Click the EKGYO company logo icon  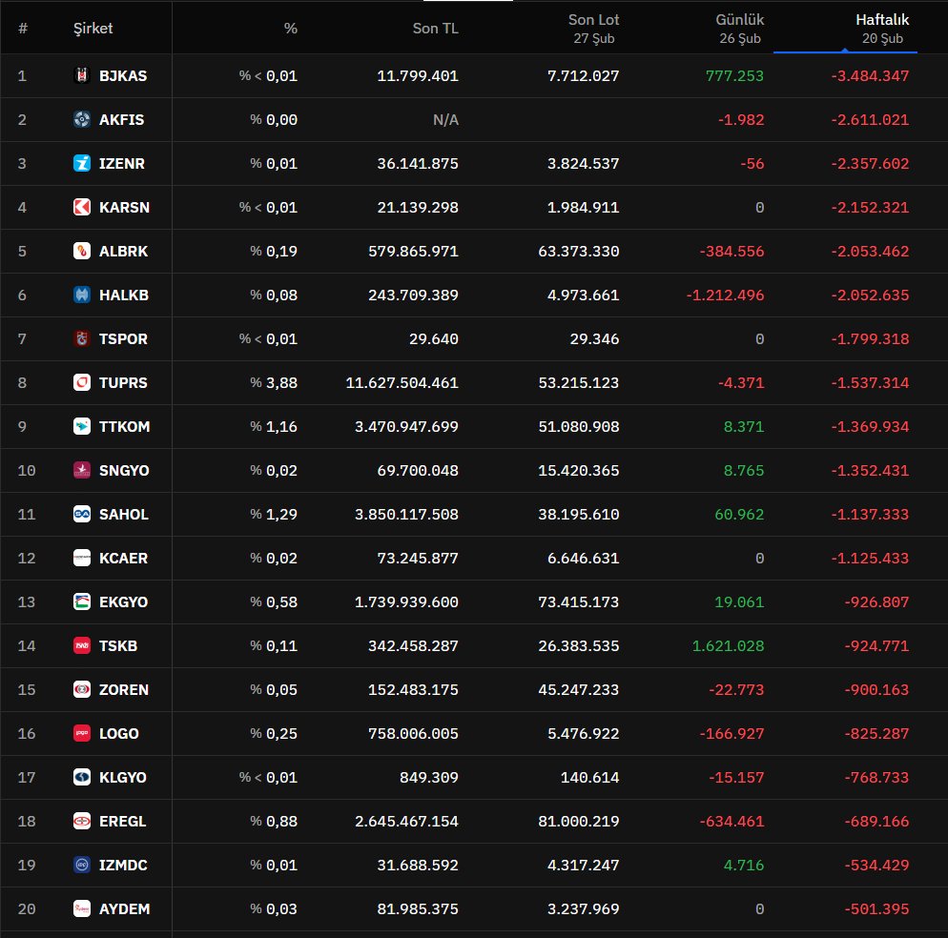click(82, 602)
